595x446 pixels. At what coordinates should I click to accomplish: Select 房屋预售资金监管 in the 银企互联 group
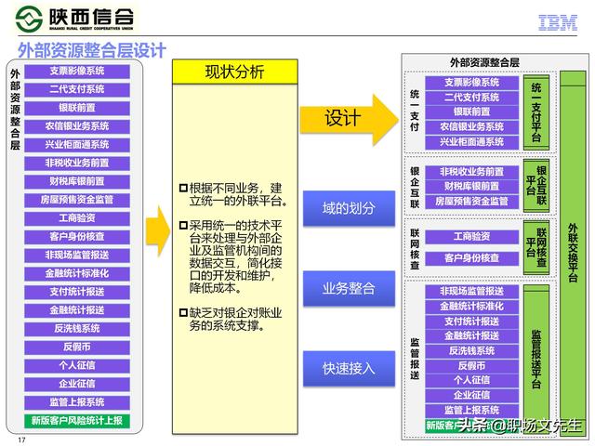(471, 201)
